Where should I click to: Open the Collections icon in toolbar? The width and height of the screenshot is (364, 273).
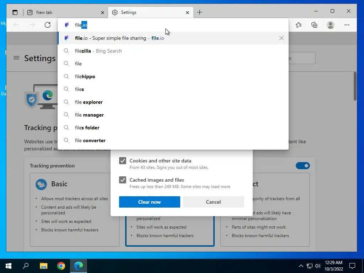314,25
